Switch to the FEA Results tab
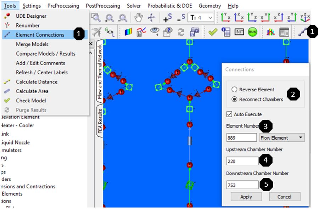The image size is (319, 209). [x=100, y=121]
